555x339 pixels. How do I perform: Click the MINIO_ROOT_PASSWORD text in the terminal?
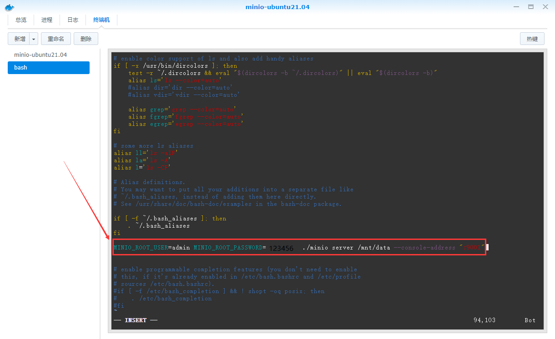pyautogui.click(x=228, y=248)
